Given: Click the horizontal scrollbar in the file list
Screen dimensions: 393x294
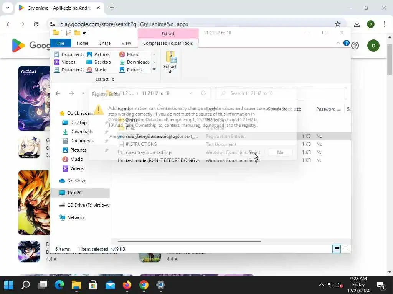Looking at the screenshot, I should (x=189, y=242).
